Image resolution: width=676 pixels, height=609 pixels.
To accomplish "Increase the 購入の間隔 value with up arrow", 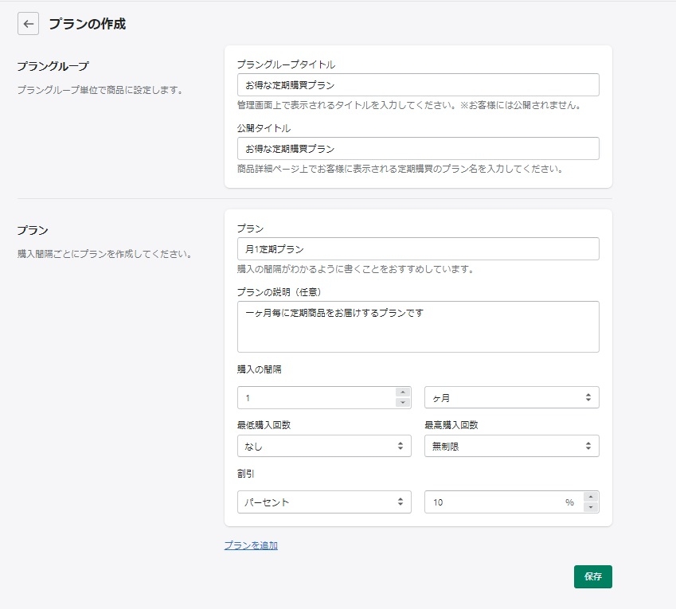I will tap(403, 392).
